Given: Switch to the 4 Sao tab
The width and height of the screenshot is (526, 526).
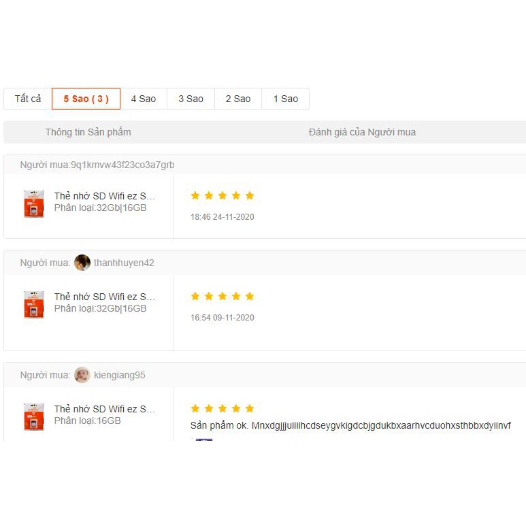Looking at the screenshot, I should pos(144,99).
